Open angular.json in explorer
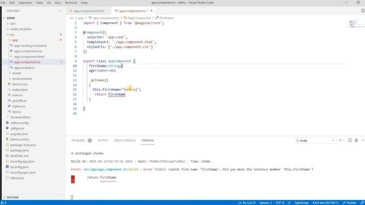 pyautogui.click(x=19, y=134)
